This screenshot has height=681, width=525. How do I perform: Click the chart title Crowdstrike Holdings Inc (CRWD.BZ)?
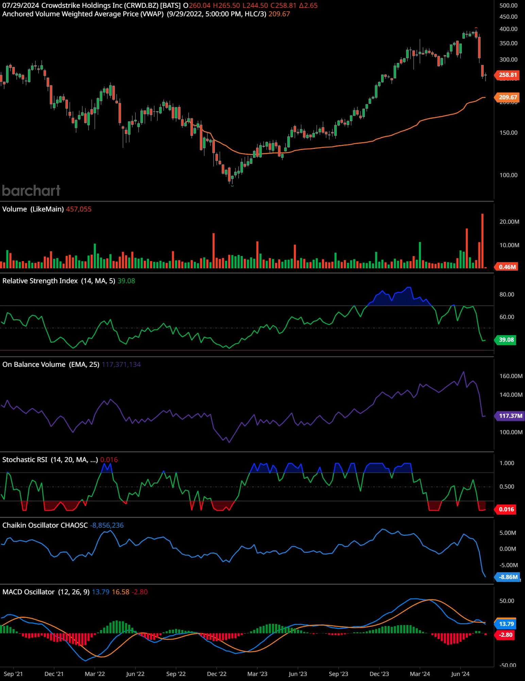(x=100, y=5)
